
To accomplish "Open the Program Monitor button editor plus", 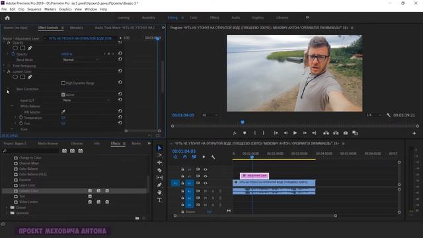I will (414, 133).
